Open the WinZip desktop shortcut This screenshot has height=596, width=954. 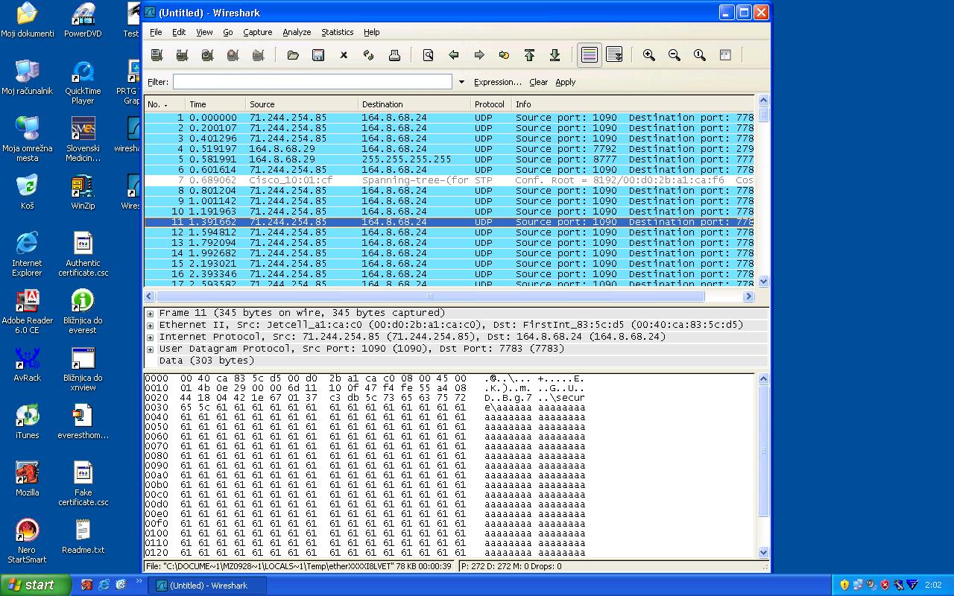coord(83,193)
